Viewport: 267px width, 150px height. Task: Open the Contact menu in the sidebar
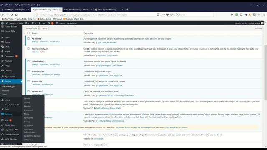[x=8, y=70]
